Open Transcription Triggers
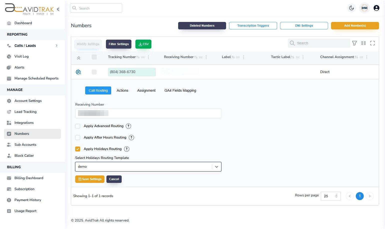The image size is (385, 229). [253, 25]
